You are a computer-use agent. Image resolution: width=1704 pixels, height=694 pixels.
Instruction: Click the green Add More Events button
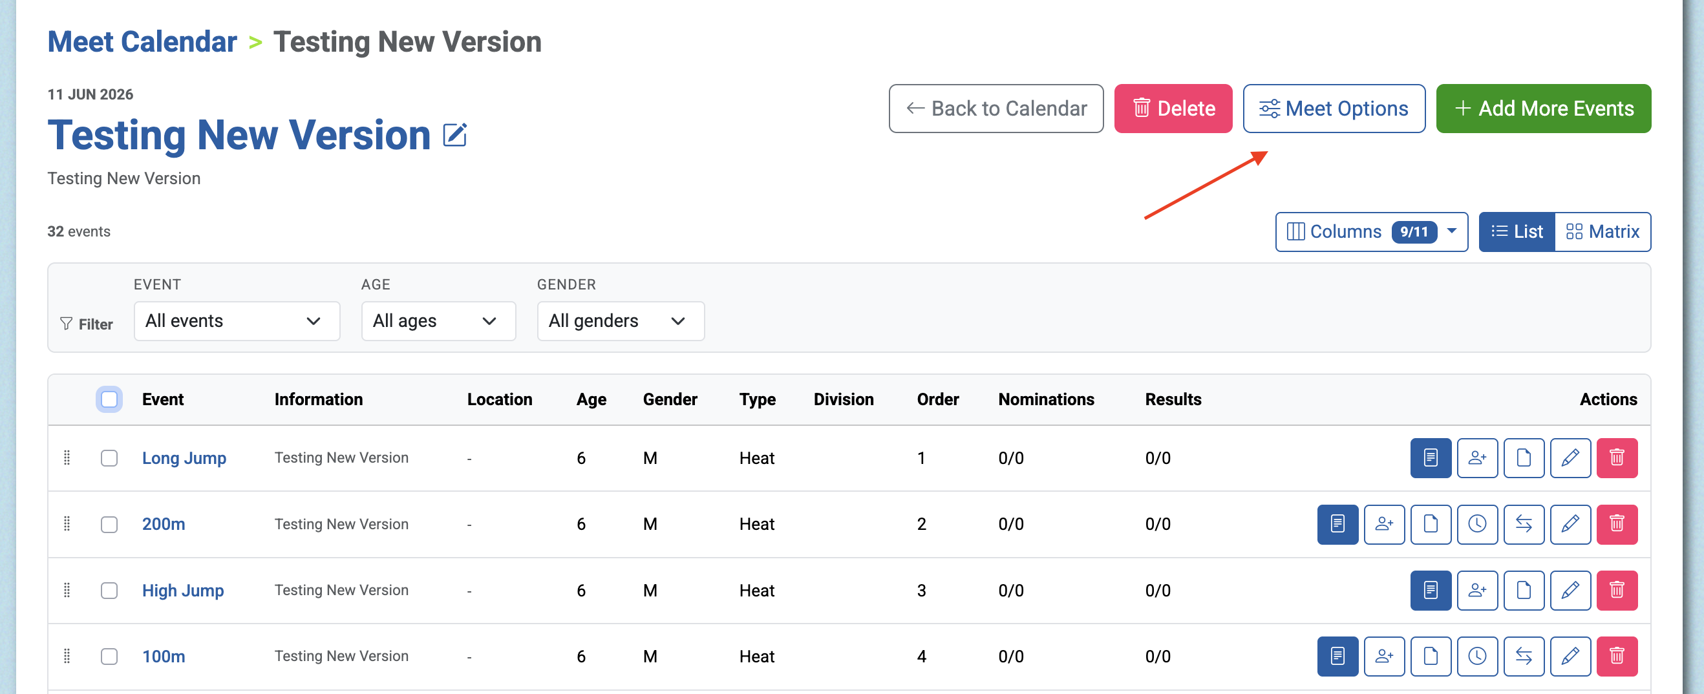pyautogui.click(x=1543, y=109)
